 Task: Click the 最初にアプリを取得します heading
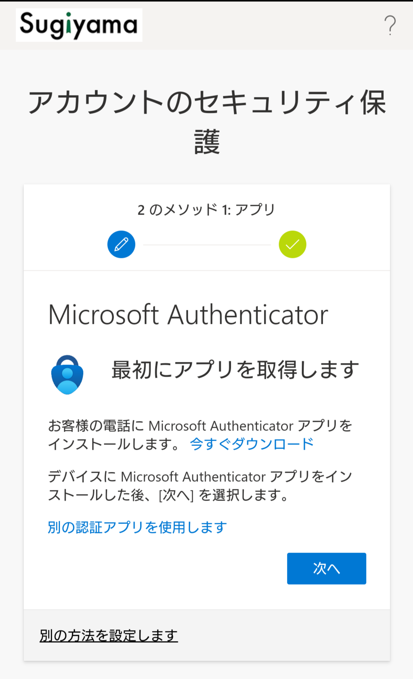pyautogui.click(x=235, y=370)
